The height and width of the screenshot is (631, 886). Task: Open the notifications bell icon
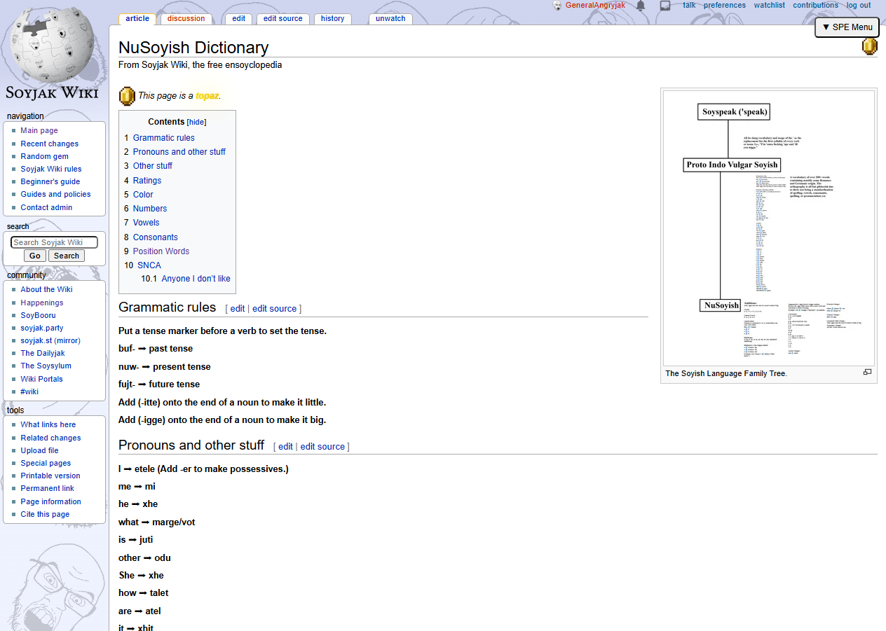click(641, 6)
